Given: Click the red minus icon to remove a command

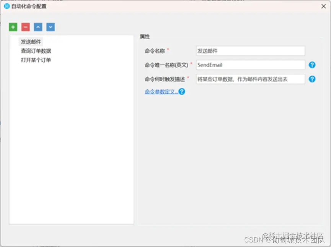Looking at the screenshot, I should (x=25, y=27).
